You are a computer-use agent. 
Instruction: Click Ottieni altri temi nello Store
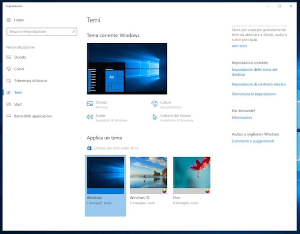116,148
